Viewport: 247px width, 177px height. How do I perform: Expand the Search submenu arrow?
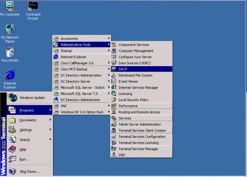(50, 139)
